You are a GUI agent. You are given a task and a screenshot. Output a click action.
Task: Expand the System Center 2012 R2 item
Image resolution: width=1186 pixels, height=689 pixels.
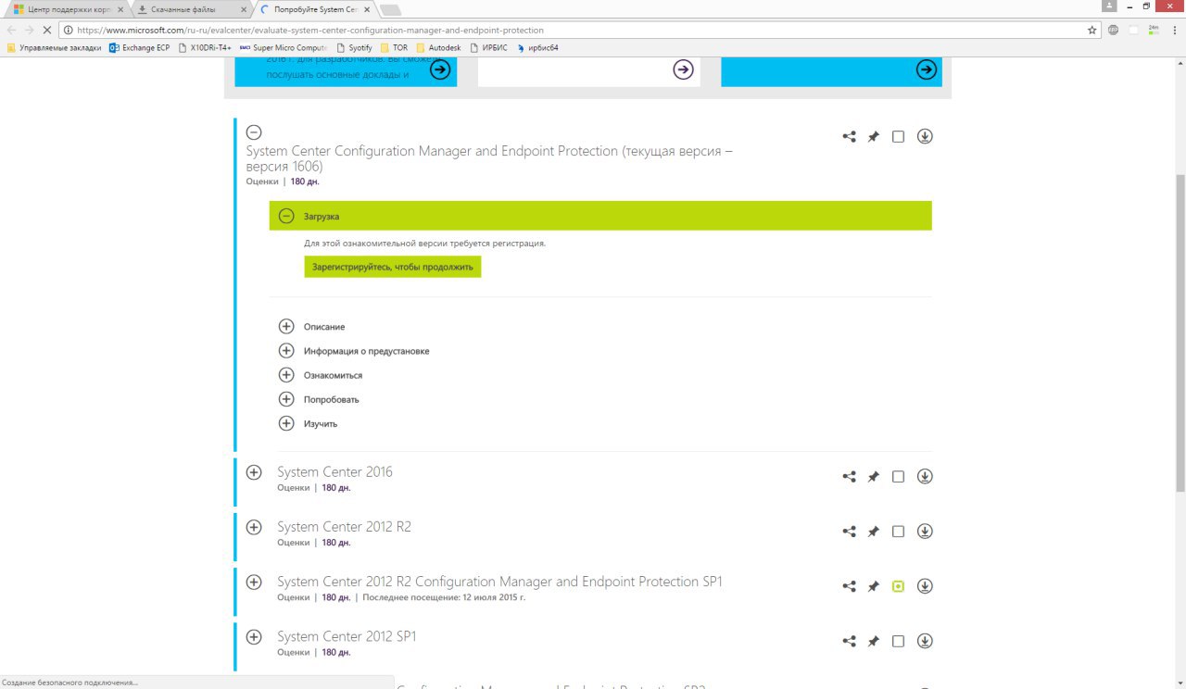254,527
